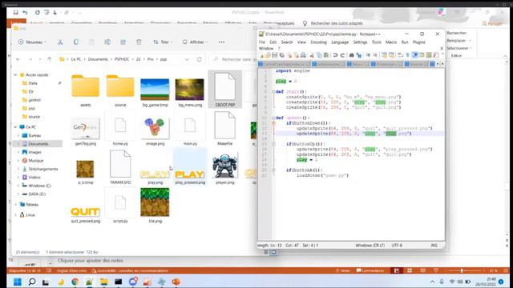The height and width of the screenshot is (288, 513).
Task: Open the Run menu in Notepad++
Action: [x=405, y=42]
